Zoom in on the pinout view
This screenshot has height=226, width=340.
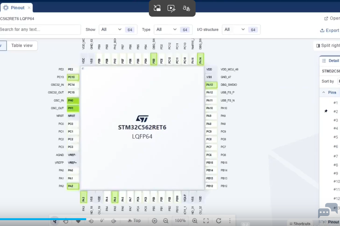click(195, 221)
